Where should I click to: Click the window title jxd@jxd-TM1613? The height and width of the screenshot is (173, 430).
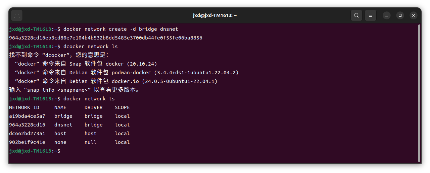point(215,15)
